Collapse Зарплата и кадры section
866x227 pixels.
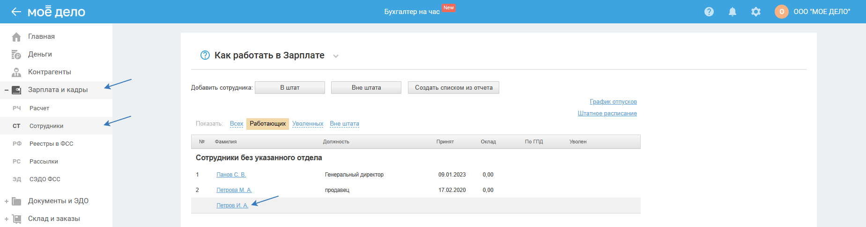point(7,90)
